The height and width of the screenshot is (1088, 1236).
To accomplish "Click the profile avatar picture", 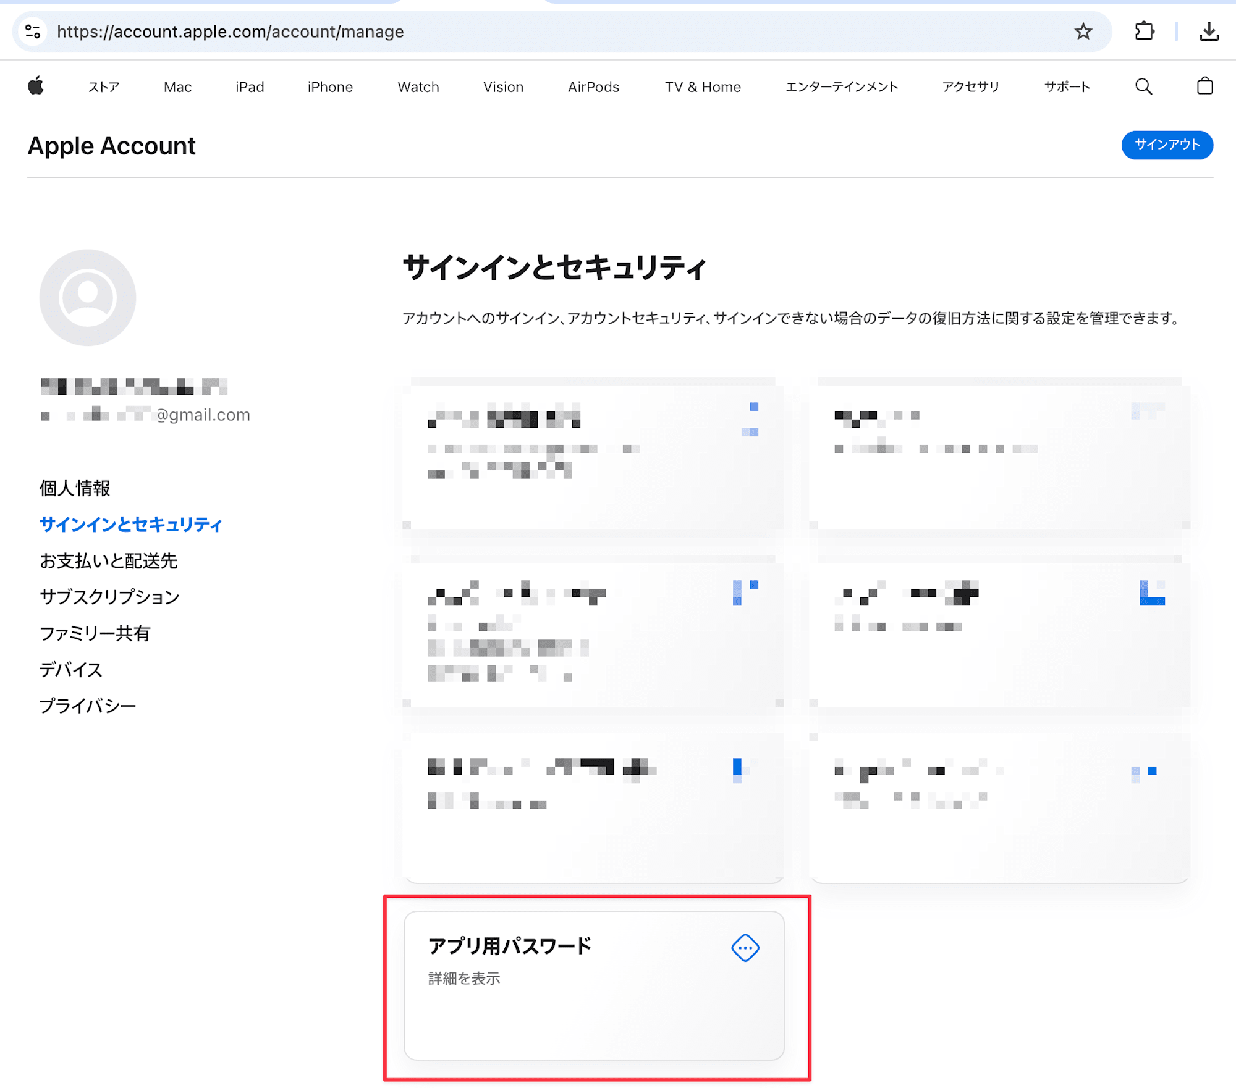I will point(88,298).
